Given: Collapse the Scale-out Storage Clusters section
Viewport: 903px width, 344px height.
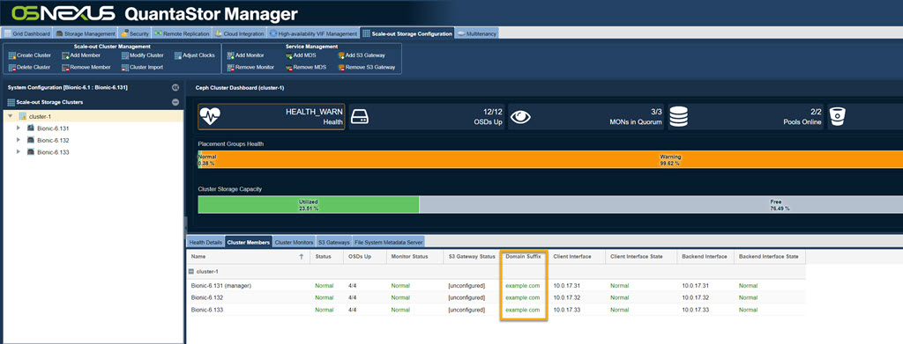Looking at the screenshot, I should (175, 102).
